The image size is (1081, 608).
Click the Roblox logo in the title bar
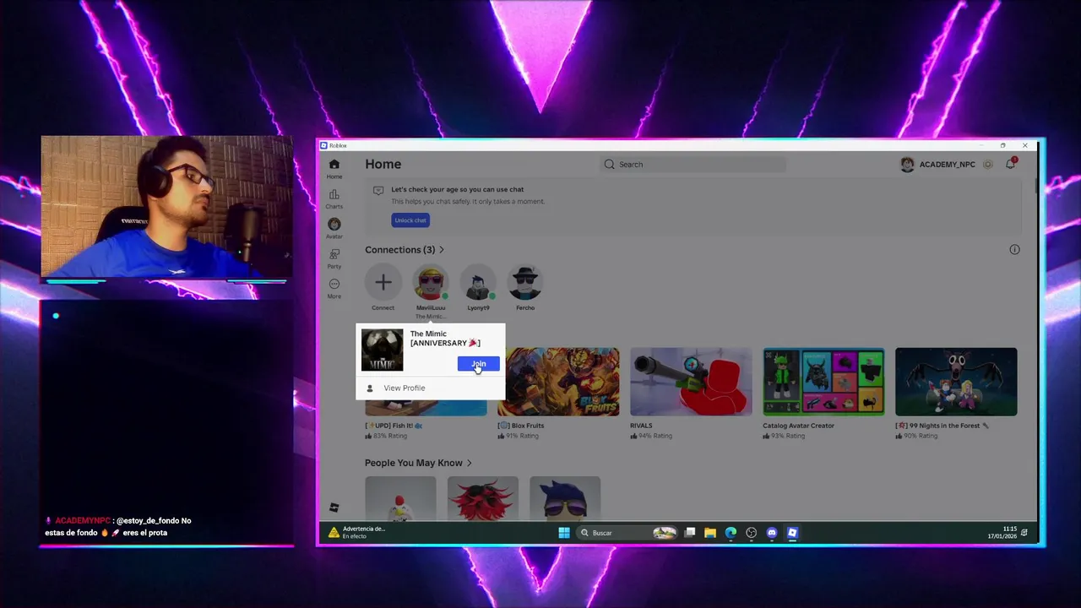[x=323, y=145]
